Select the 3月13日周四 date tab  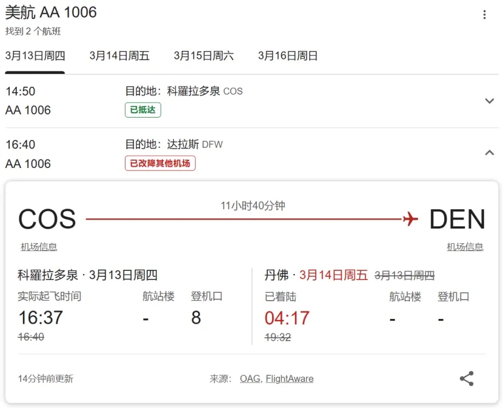click(35, 56)
